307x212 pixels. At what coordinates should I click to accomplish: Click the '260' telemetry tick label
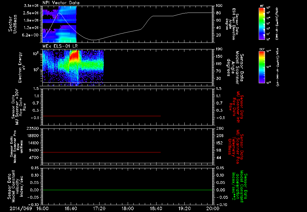point(219,128)
